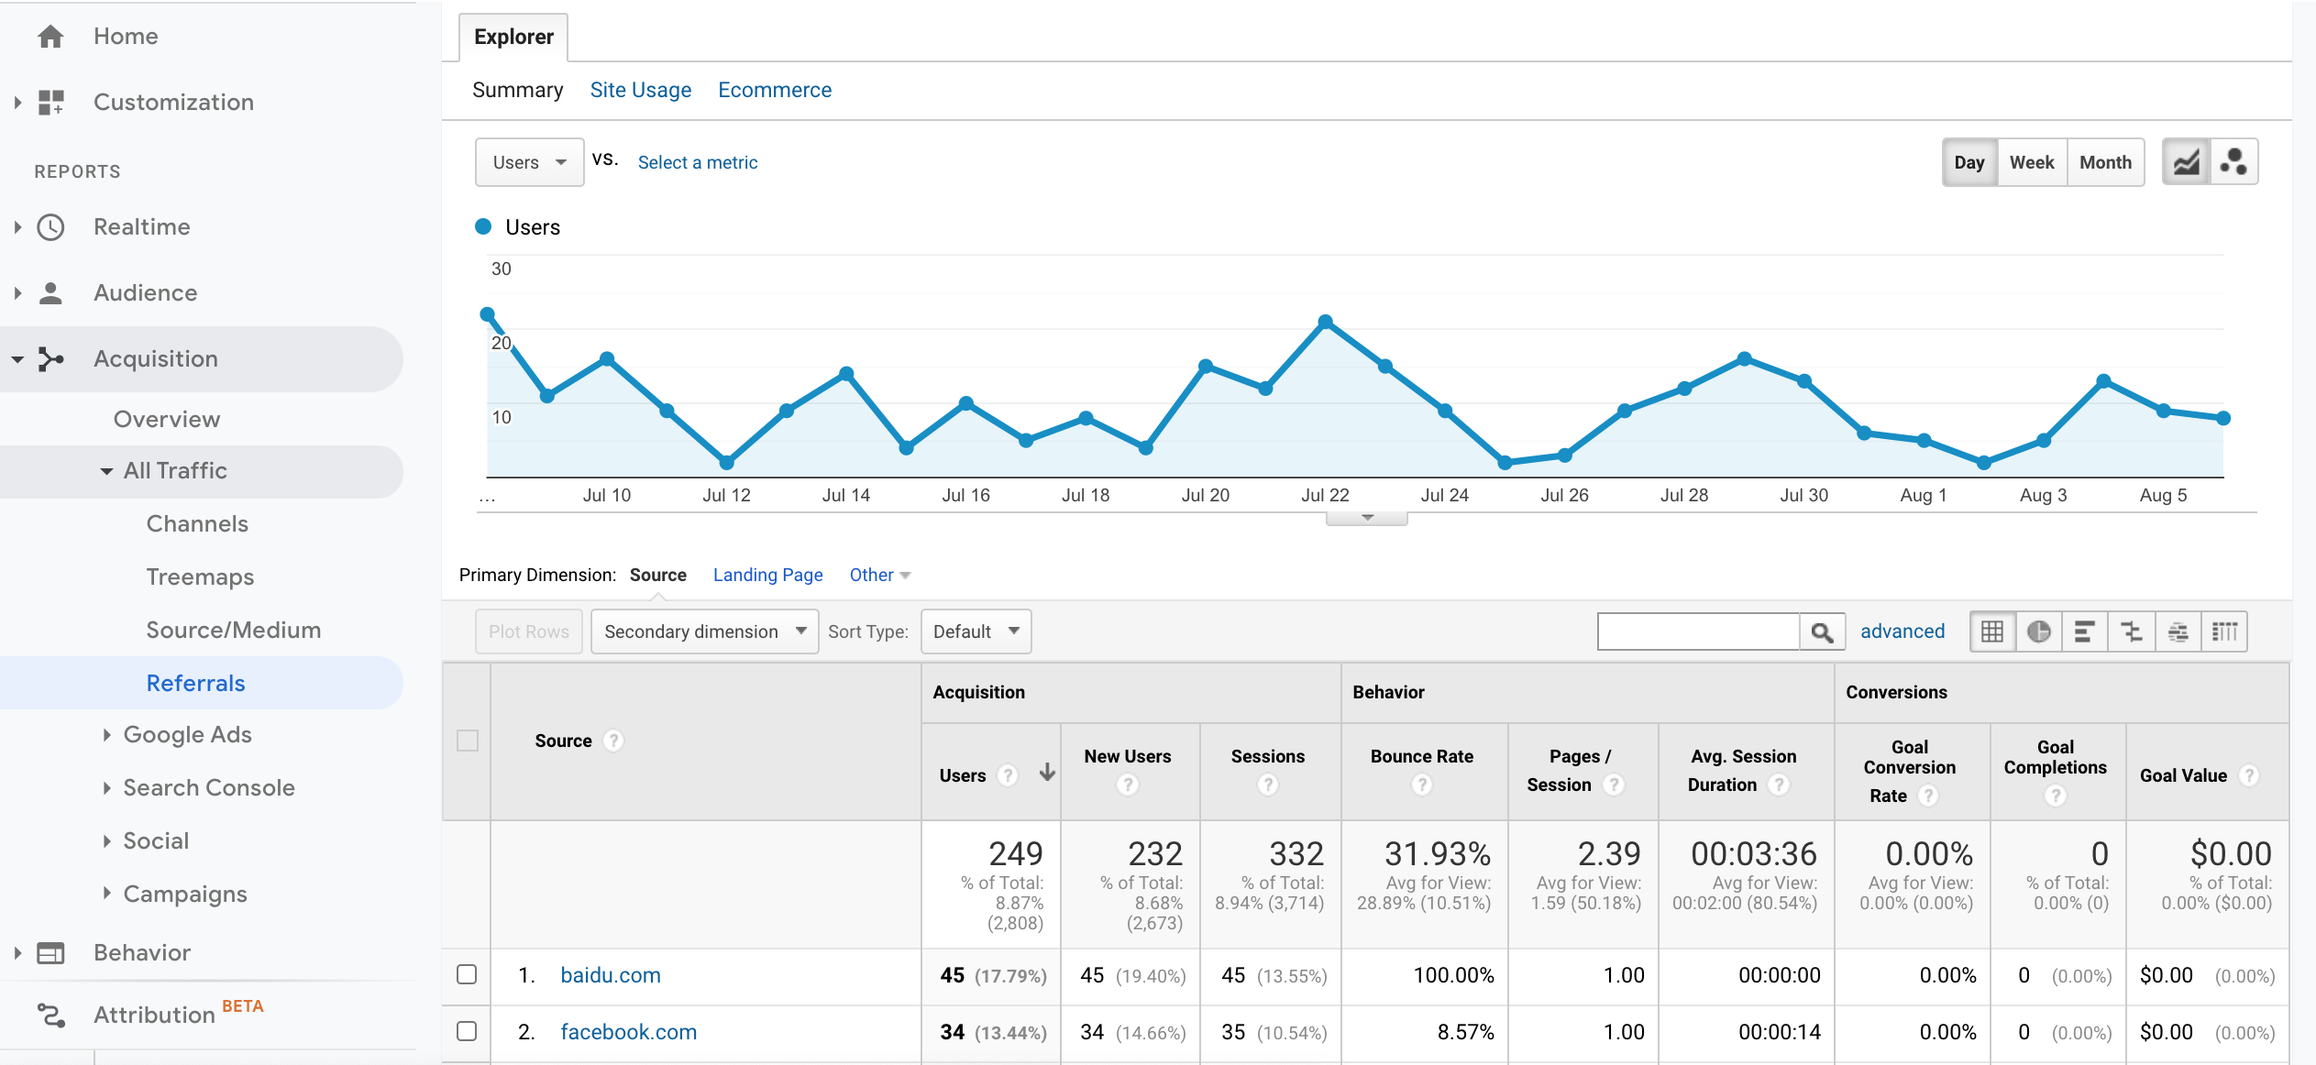Open the Secondary dimension dropdown
Screen dimensions: 2316x1065
coord(703,631)
